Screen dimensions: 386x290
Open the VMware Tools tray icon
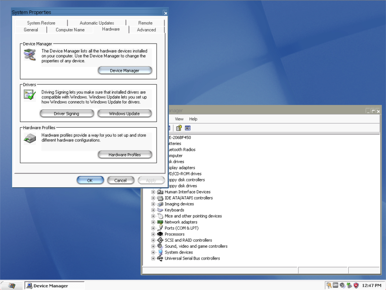336,285
